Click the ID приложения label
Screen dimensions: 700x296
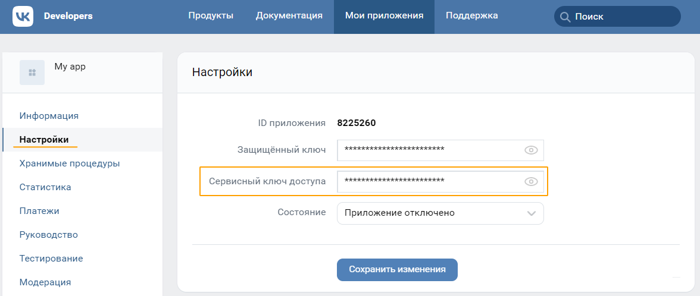pos(292,123)
